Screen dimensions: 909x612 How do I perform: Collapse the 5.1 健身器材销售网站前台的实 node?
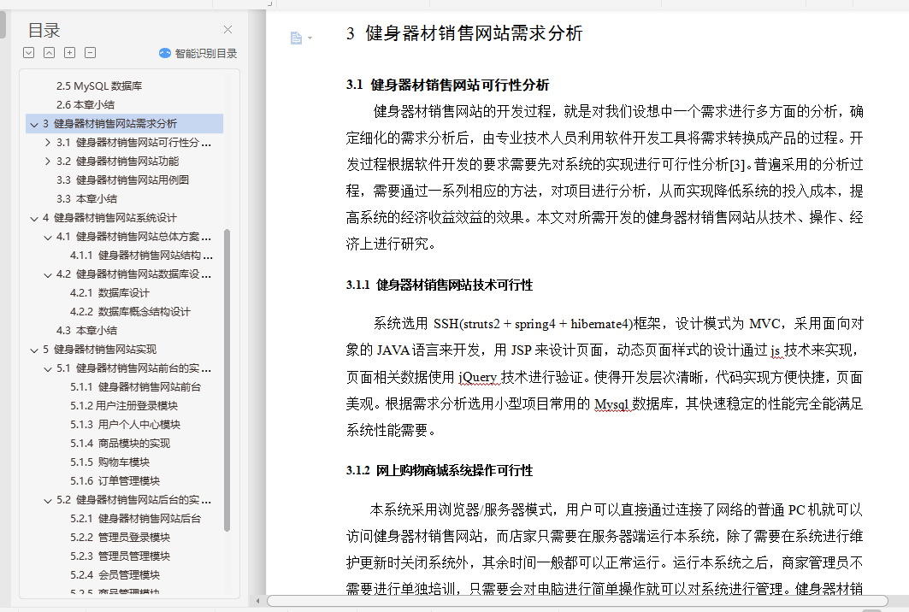click(48, 368)
